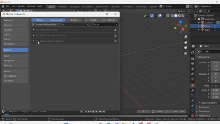Enable the System: Screencast Keys add-on checkbox
The image size is (220, 124).
(37, 41)
